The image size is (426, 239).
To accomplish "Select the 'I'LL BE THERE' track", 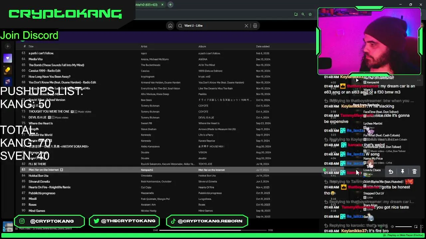I will pos(37,164).
